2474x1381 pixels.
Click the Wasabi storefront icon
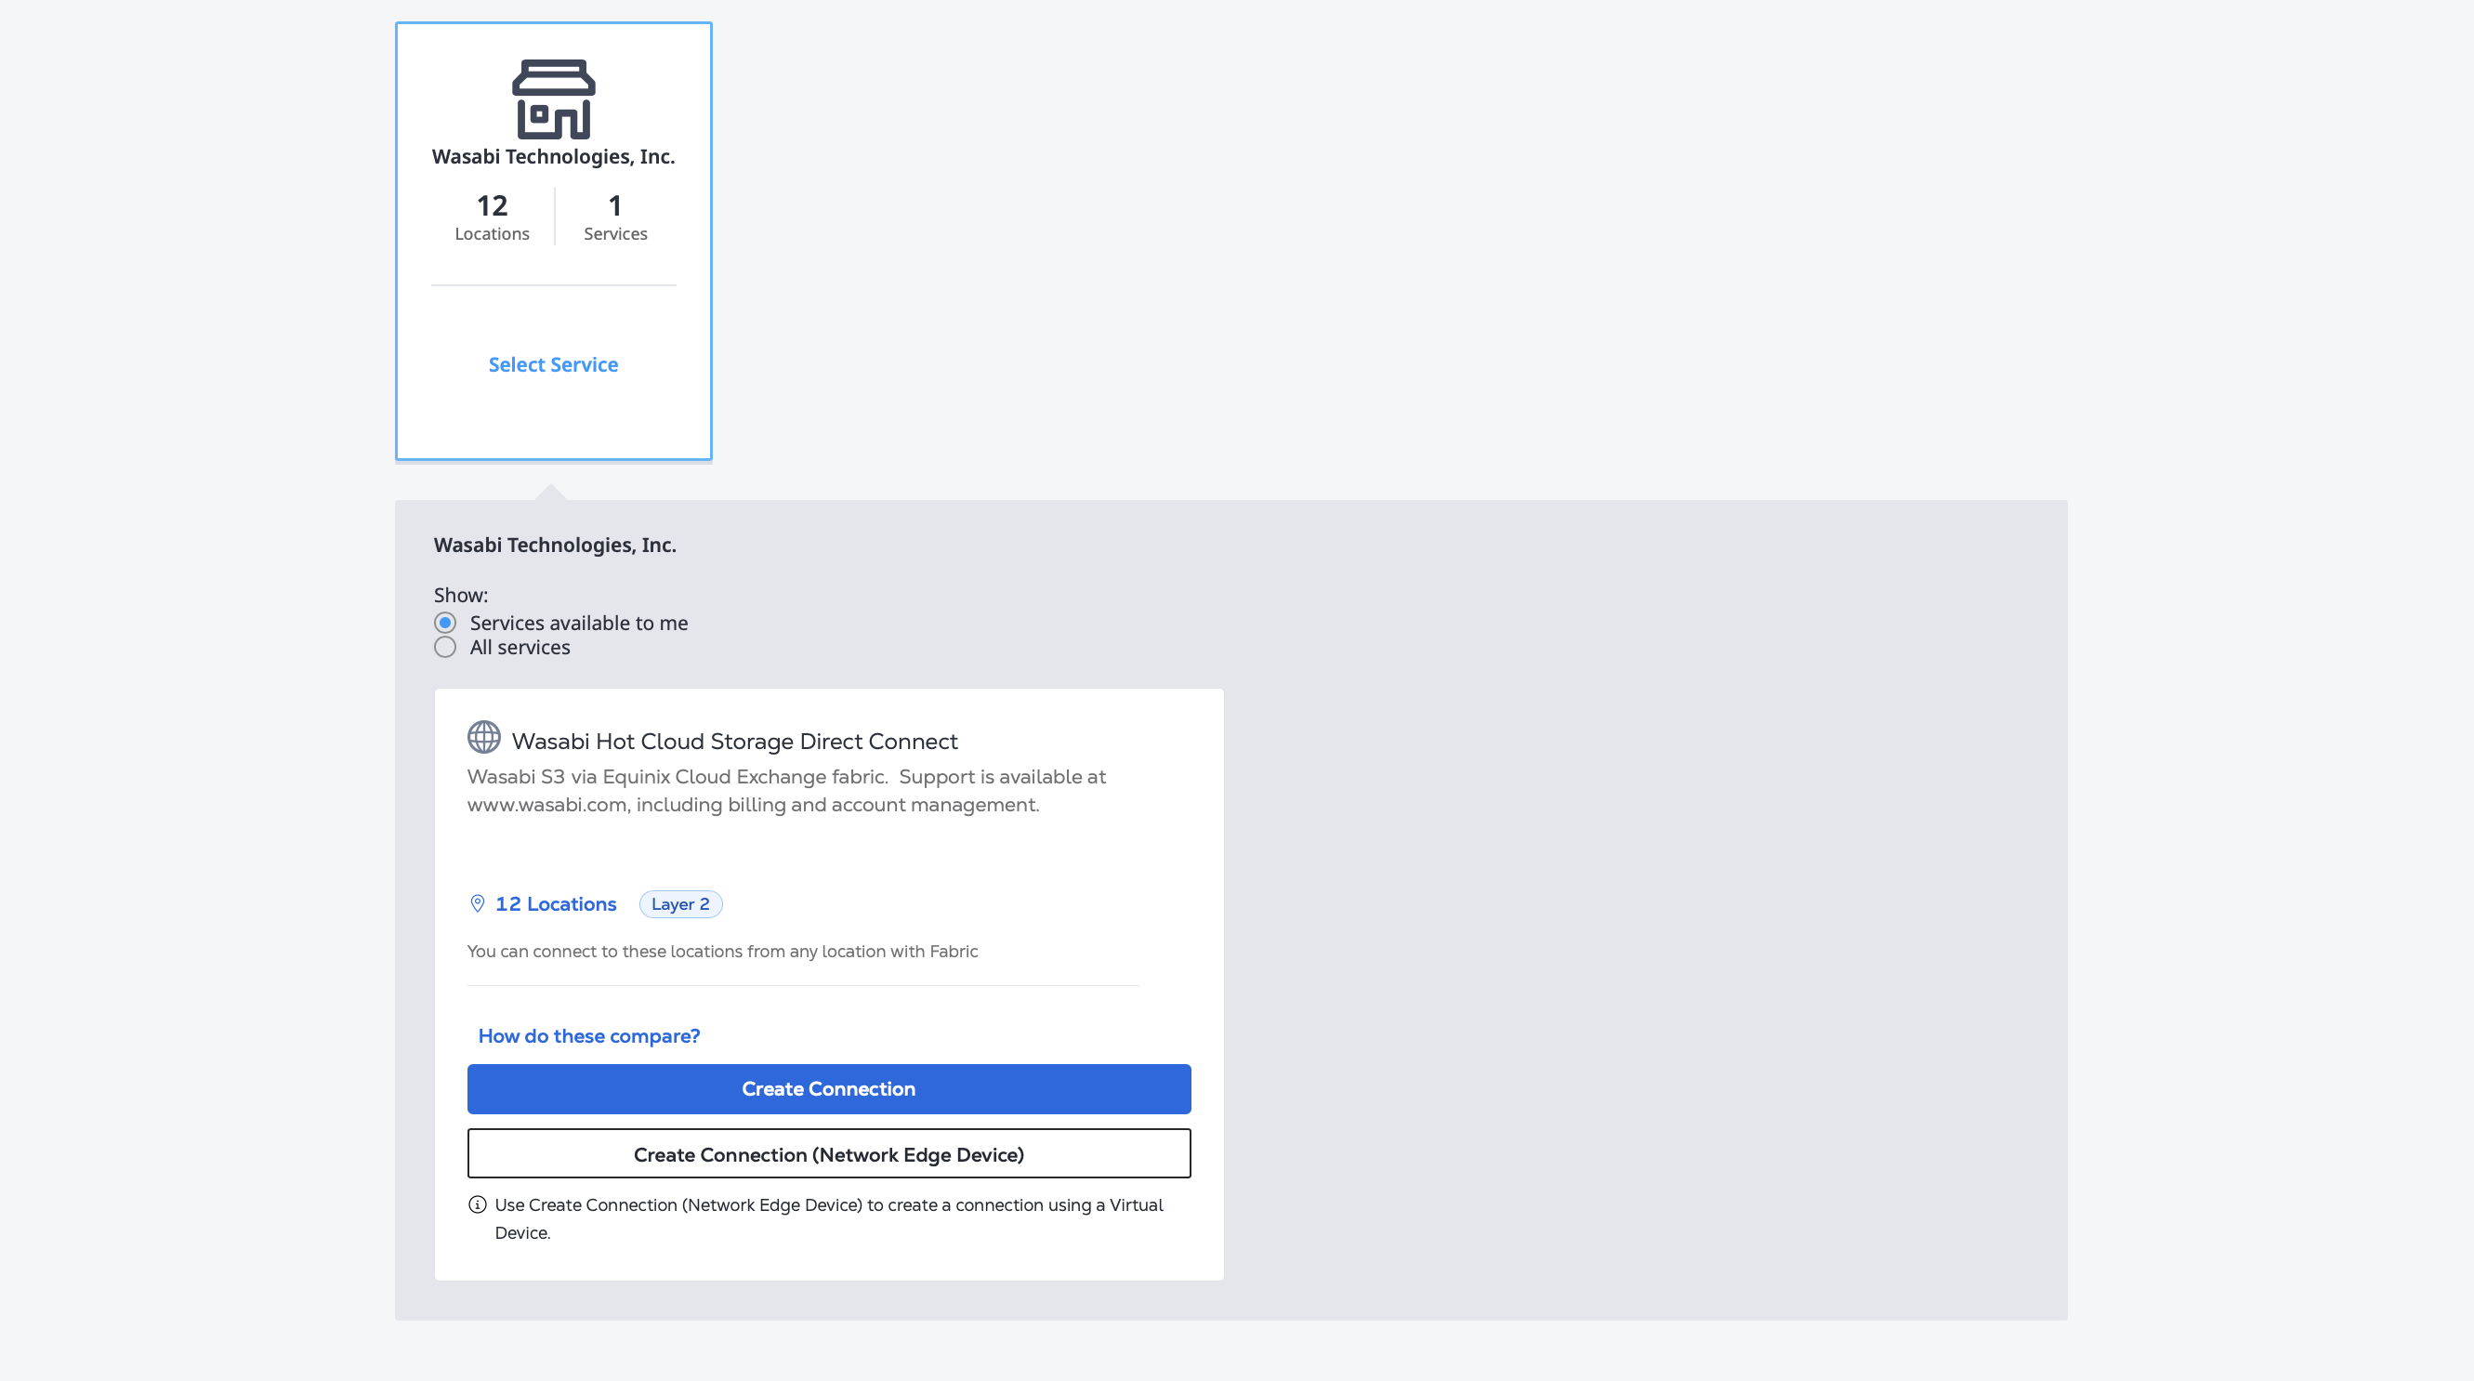coord(553,99)
